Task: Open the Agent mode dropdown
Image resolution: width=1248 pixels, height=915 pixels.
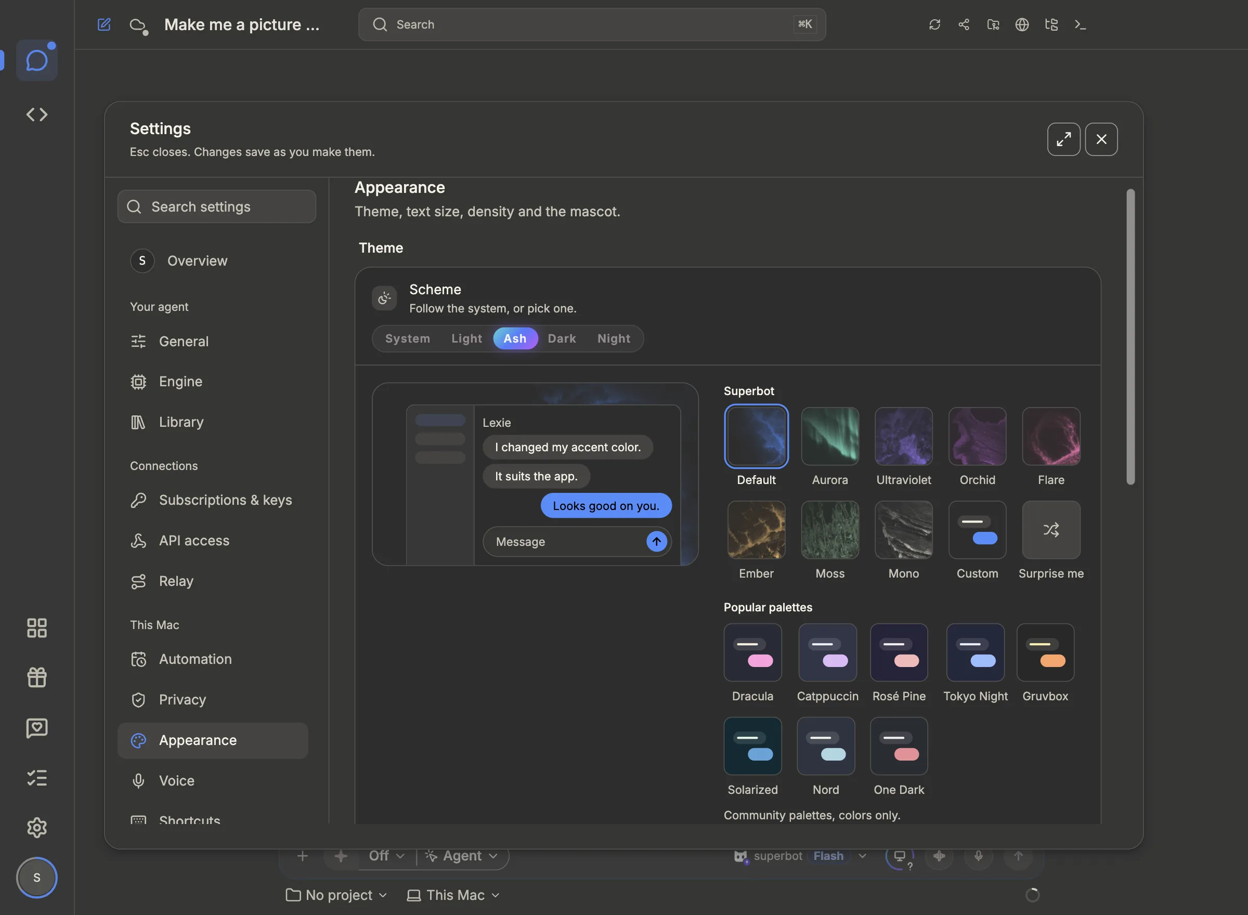Action: click(x=461, y=856)
